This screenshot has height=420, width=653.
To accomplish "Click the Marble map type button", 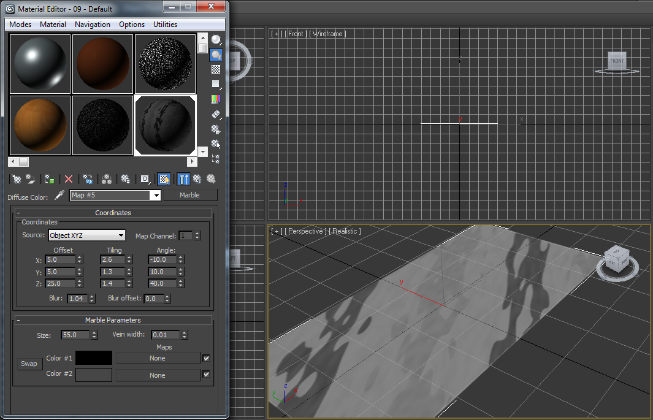I will click(190, 195).
